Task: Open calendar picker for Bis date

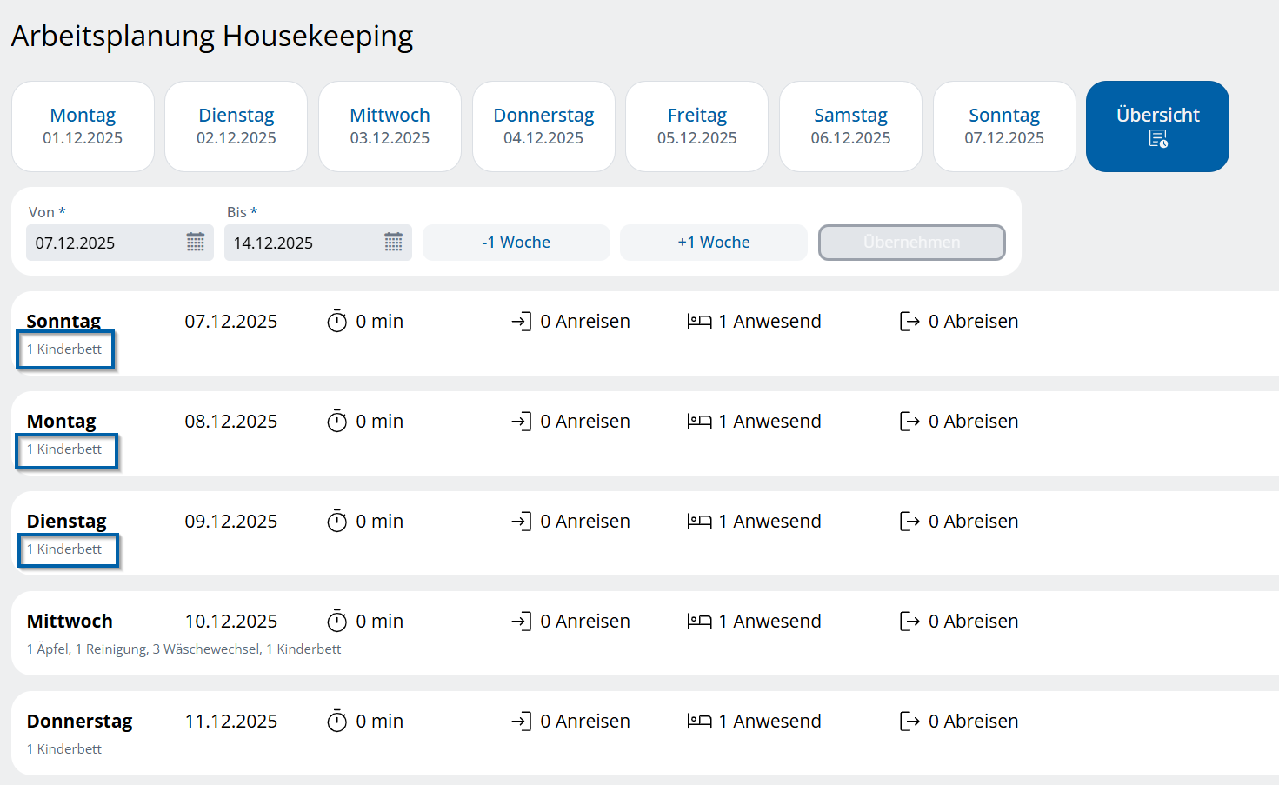Action: (x=394, y=243)
